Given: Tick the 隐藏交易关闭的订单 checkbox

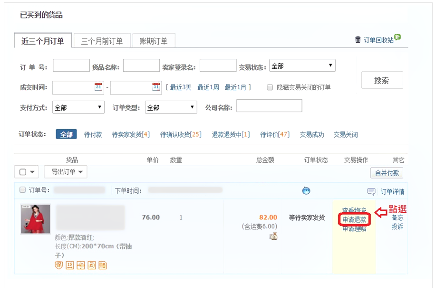Looking at the screenshot, I should tap(270, 87).
